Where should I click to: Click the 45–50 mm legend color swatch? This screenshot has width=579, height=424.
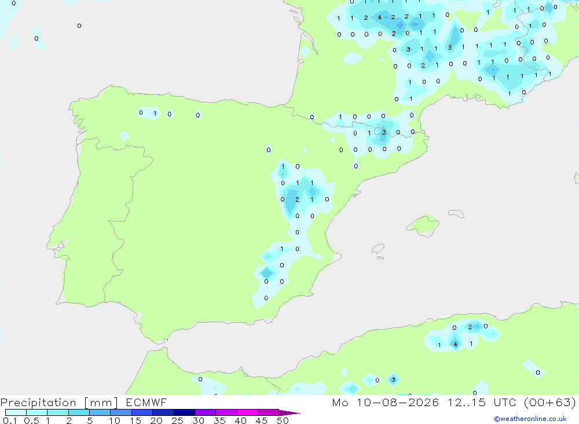point(269,412)
